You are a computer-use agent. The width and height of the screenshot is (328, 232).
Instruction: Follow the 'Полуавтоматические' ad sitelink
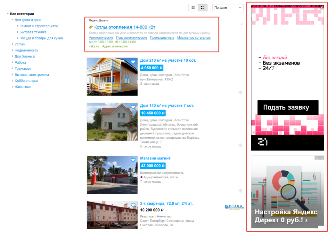coord(131,38)
